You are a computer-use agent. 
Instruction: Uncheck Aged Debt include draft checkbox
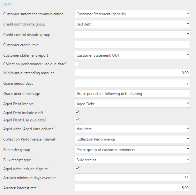[x=77, y=112]
